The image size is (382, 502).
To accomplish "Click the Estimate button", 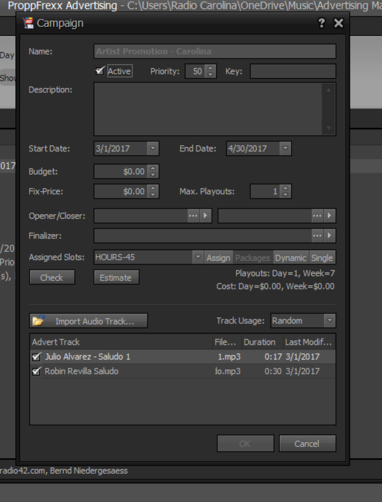I will pos(116,278).
